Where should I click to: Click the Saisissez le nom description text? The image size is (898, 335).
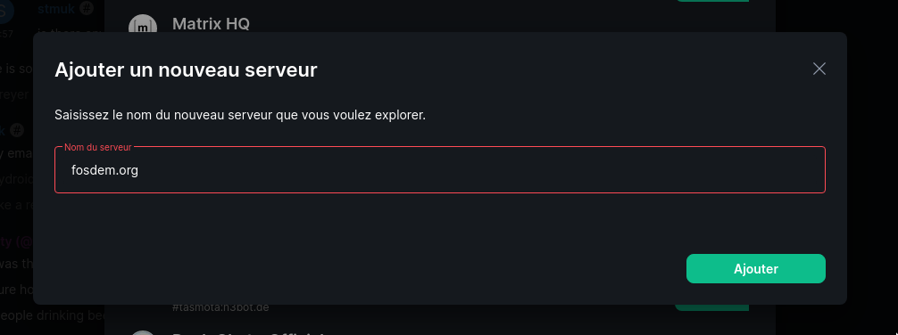(240, 115)
